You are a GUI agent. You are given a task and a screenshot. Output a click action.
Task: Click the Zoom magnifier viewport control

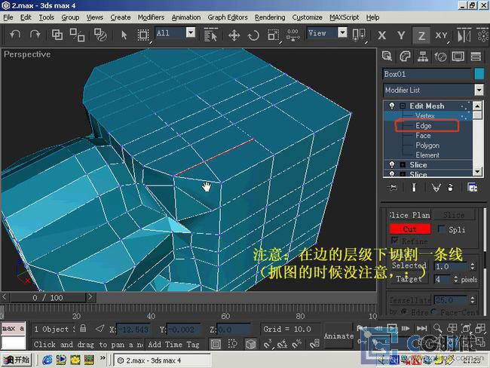438,328
